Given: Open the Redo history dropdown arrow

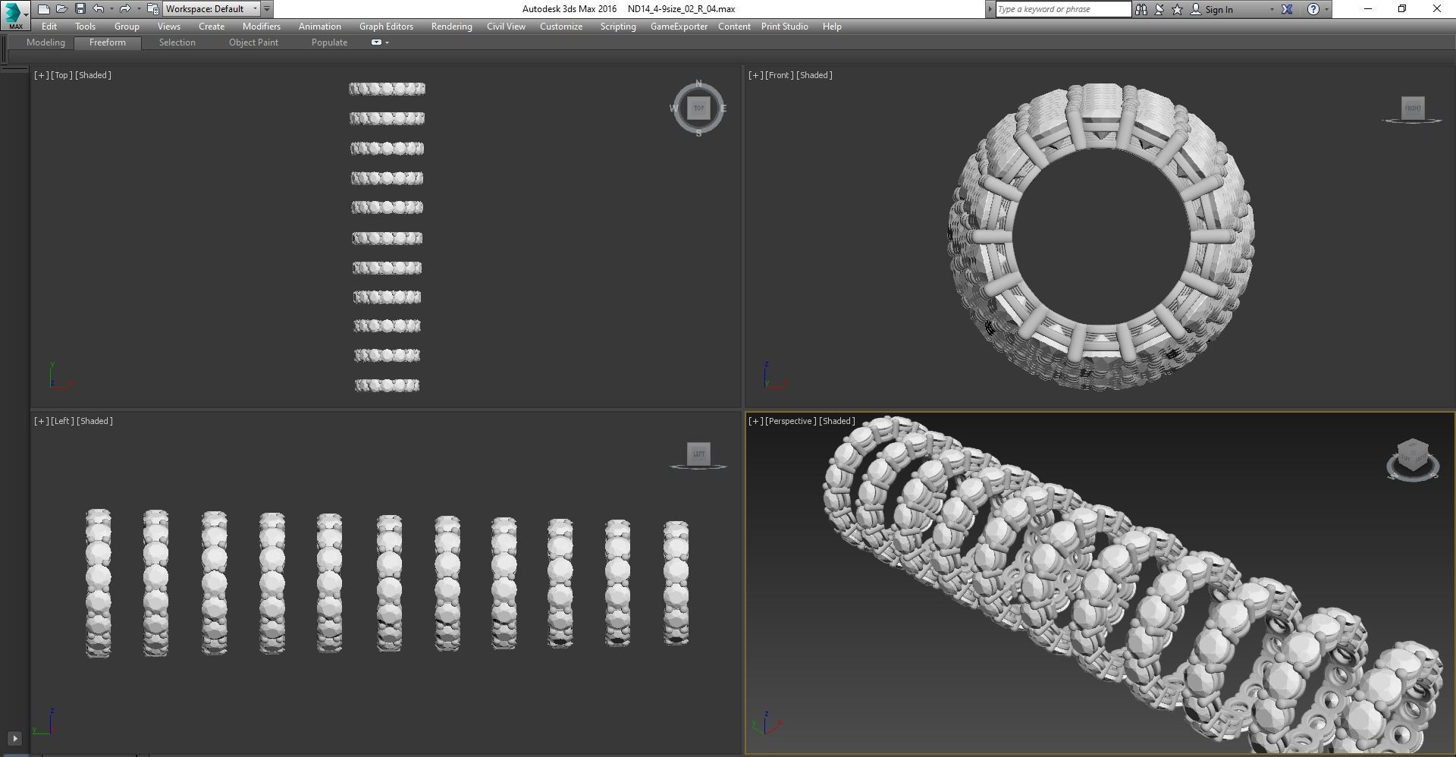Looking at the screenshot, I should point(139,9).
